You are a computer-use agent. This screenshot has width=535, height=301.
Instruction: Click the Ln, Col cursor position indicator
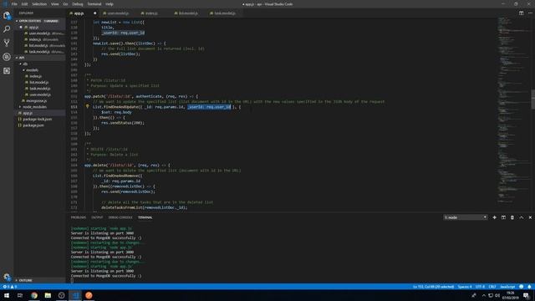[x=433, y=287]
